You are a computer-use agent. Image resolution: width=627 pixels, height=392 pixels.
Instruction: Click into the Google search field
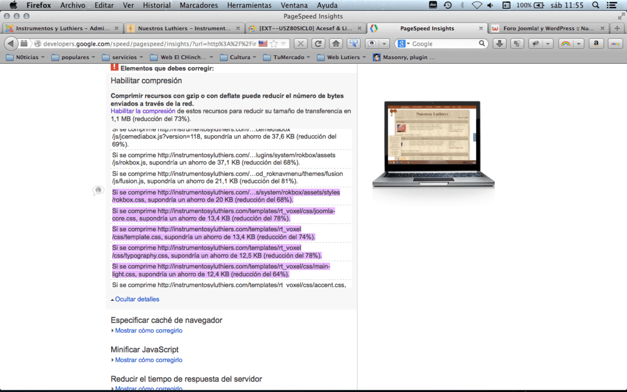[x=444, y=43]
